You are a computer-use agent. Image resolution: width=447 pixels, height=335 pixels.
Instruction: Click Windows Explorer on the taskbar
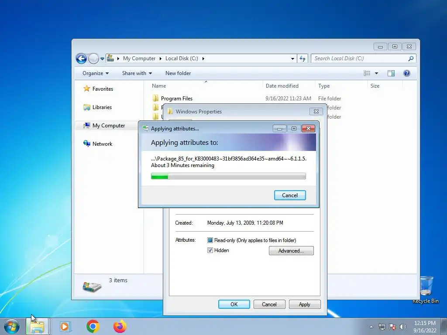click(x=38, y=326)
